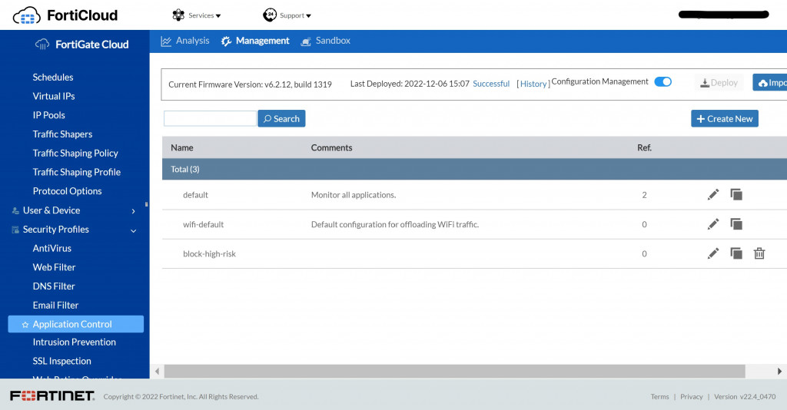Screen dimensions: 787x410
Task: Click the horizontal scrollbar right arrow
Action: coord(779,372)
